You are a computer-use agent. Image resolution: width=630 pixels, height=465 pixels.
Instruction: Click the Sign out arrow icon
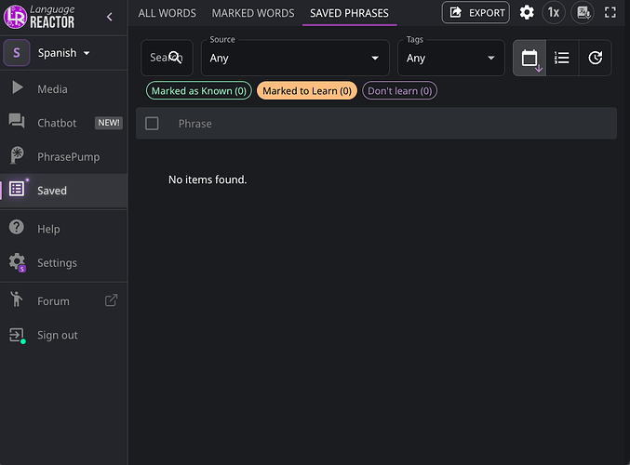(x=17, y=335)
